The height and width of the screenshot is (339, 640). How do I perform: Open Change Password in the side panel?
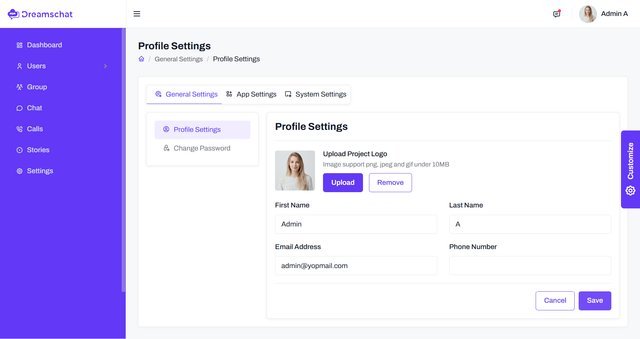pos(202,148)
